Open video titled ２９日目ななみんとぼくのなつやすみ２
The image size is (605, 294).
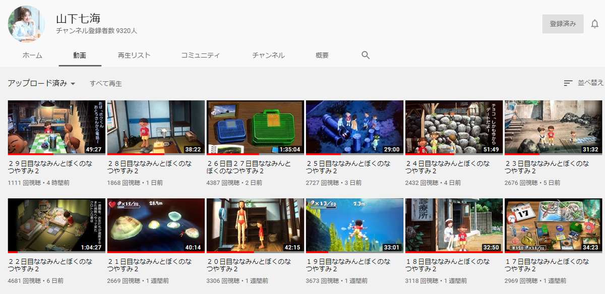tap(51, 167)
